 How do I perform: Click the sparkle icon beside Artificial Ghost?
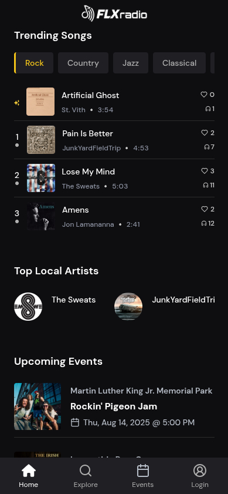tap(17, 103)
